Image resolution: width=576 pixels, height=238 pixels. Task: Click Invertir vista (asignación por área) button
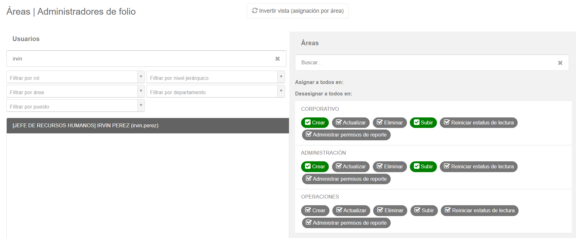(298, 11)
